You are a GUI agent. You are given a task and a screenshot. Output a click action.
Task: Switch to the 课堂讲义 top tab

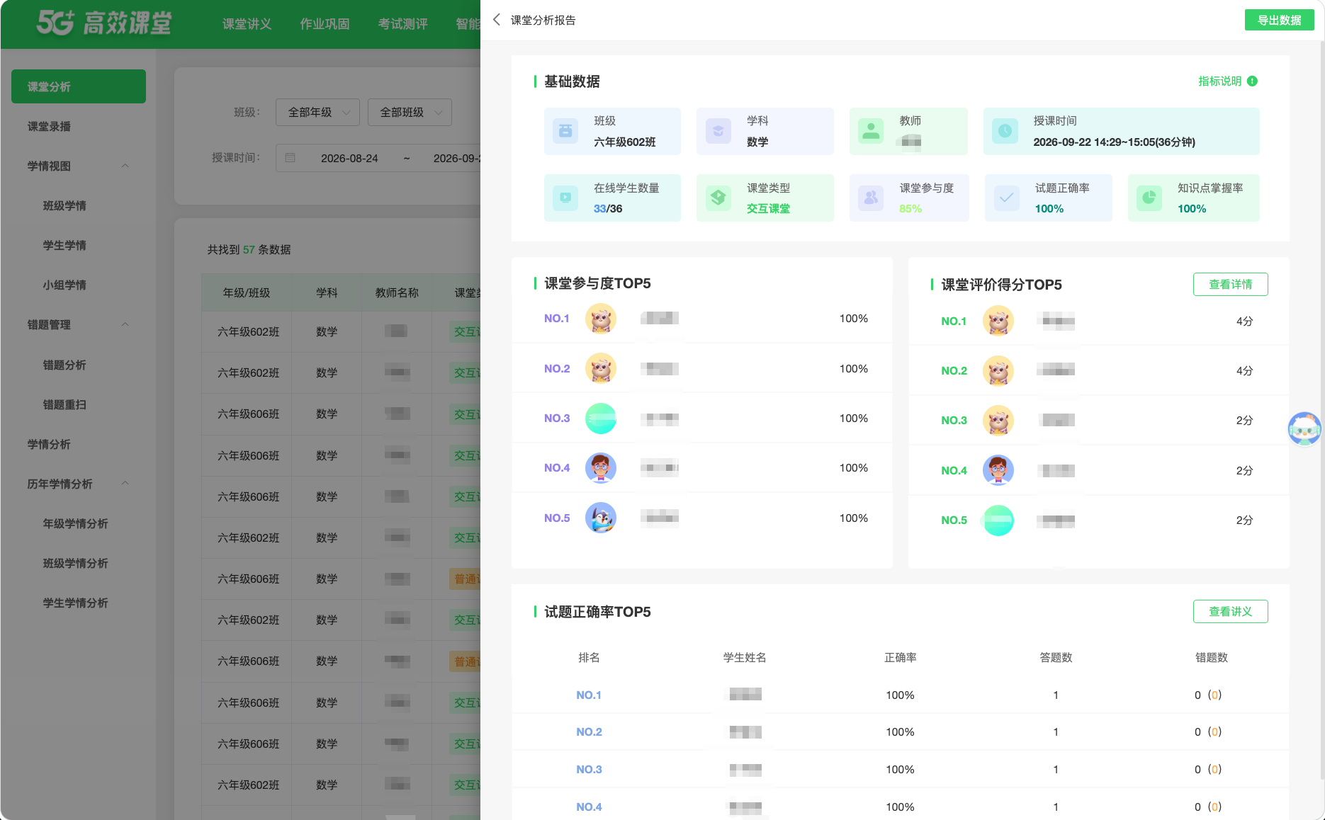pyautogui.click(x=247, y=24)
